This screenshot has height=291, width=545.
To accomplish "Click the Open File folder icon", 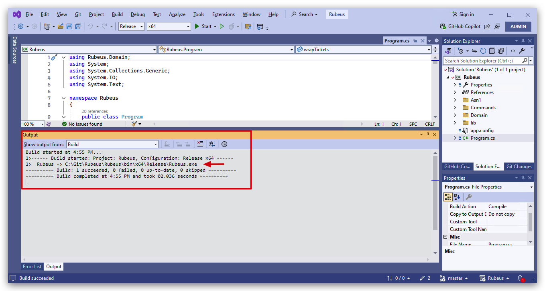I will (61, 26).
